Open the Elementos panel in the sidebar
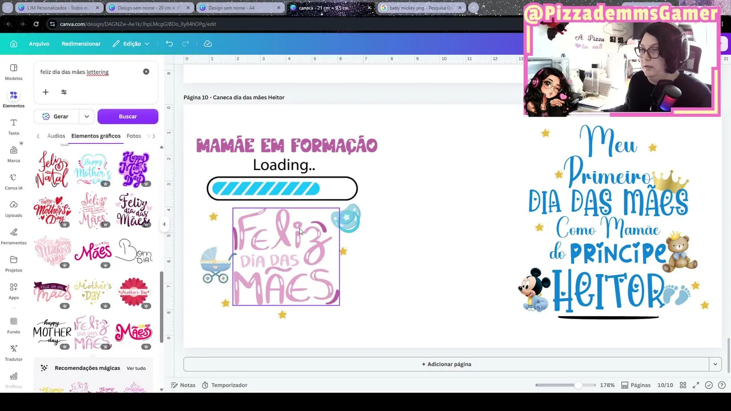The height and width of the screenshot is (411, 731). 14,99
